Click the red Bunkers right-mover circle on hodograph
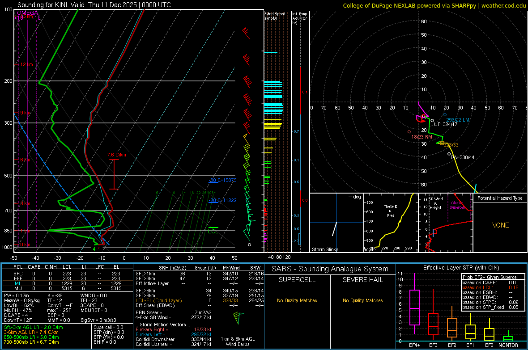This screenshot has height=350, width=528. click(409, 132)
